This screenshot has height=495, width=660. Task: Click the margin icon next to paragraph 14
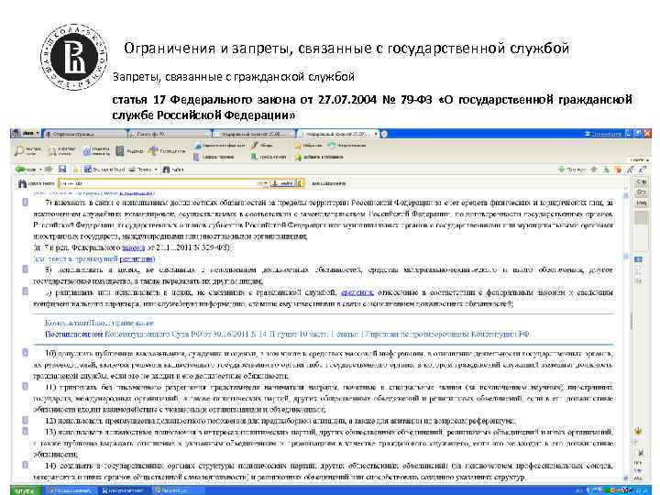coord(26,465)
